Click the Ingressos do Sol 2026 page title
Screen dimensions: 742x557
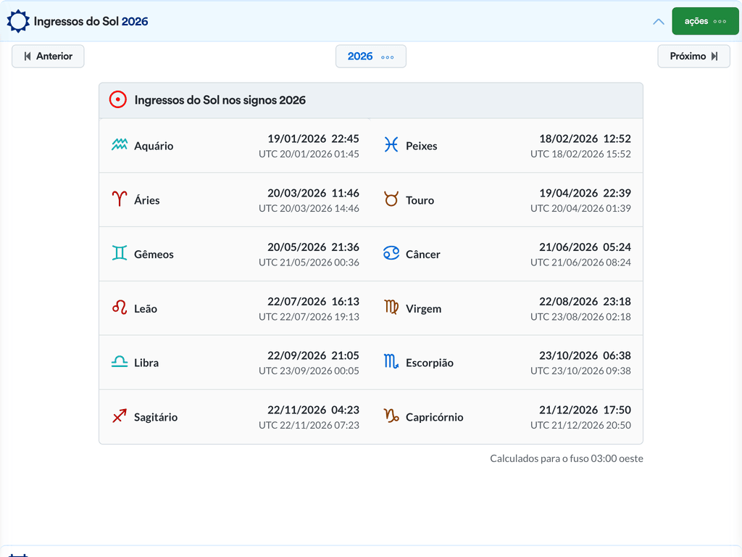(91, 21)
